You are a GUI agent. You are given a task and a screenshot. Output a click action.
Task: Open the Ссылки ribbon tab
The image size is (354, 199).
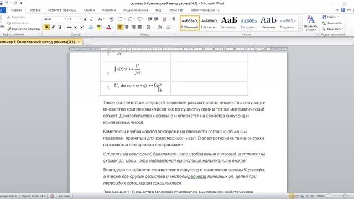tap(89, 10)
